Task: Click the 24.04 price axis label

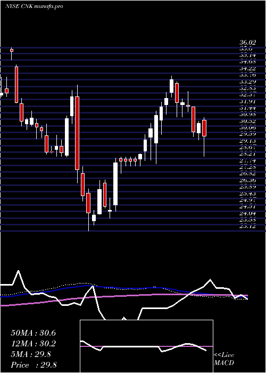Action: pos(248,214)
